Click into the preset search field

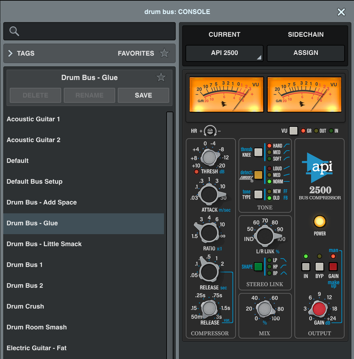pyautogui.click(x=89, y=31)
